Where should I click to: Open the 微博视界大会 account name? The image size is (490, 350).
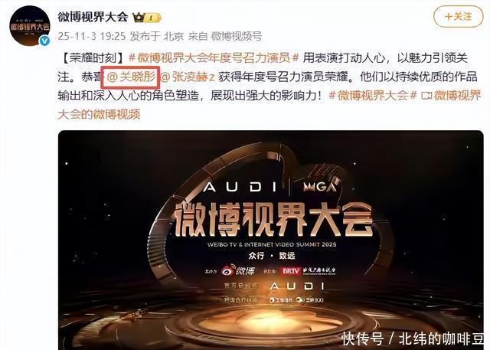coord(93,17)
